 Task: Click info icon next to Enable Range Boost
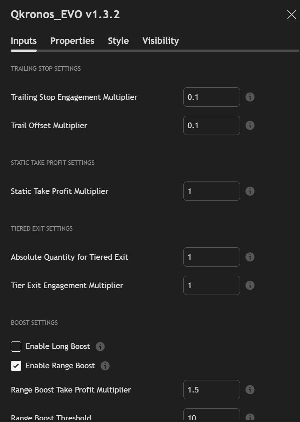[x=105, y=366]
